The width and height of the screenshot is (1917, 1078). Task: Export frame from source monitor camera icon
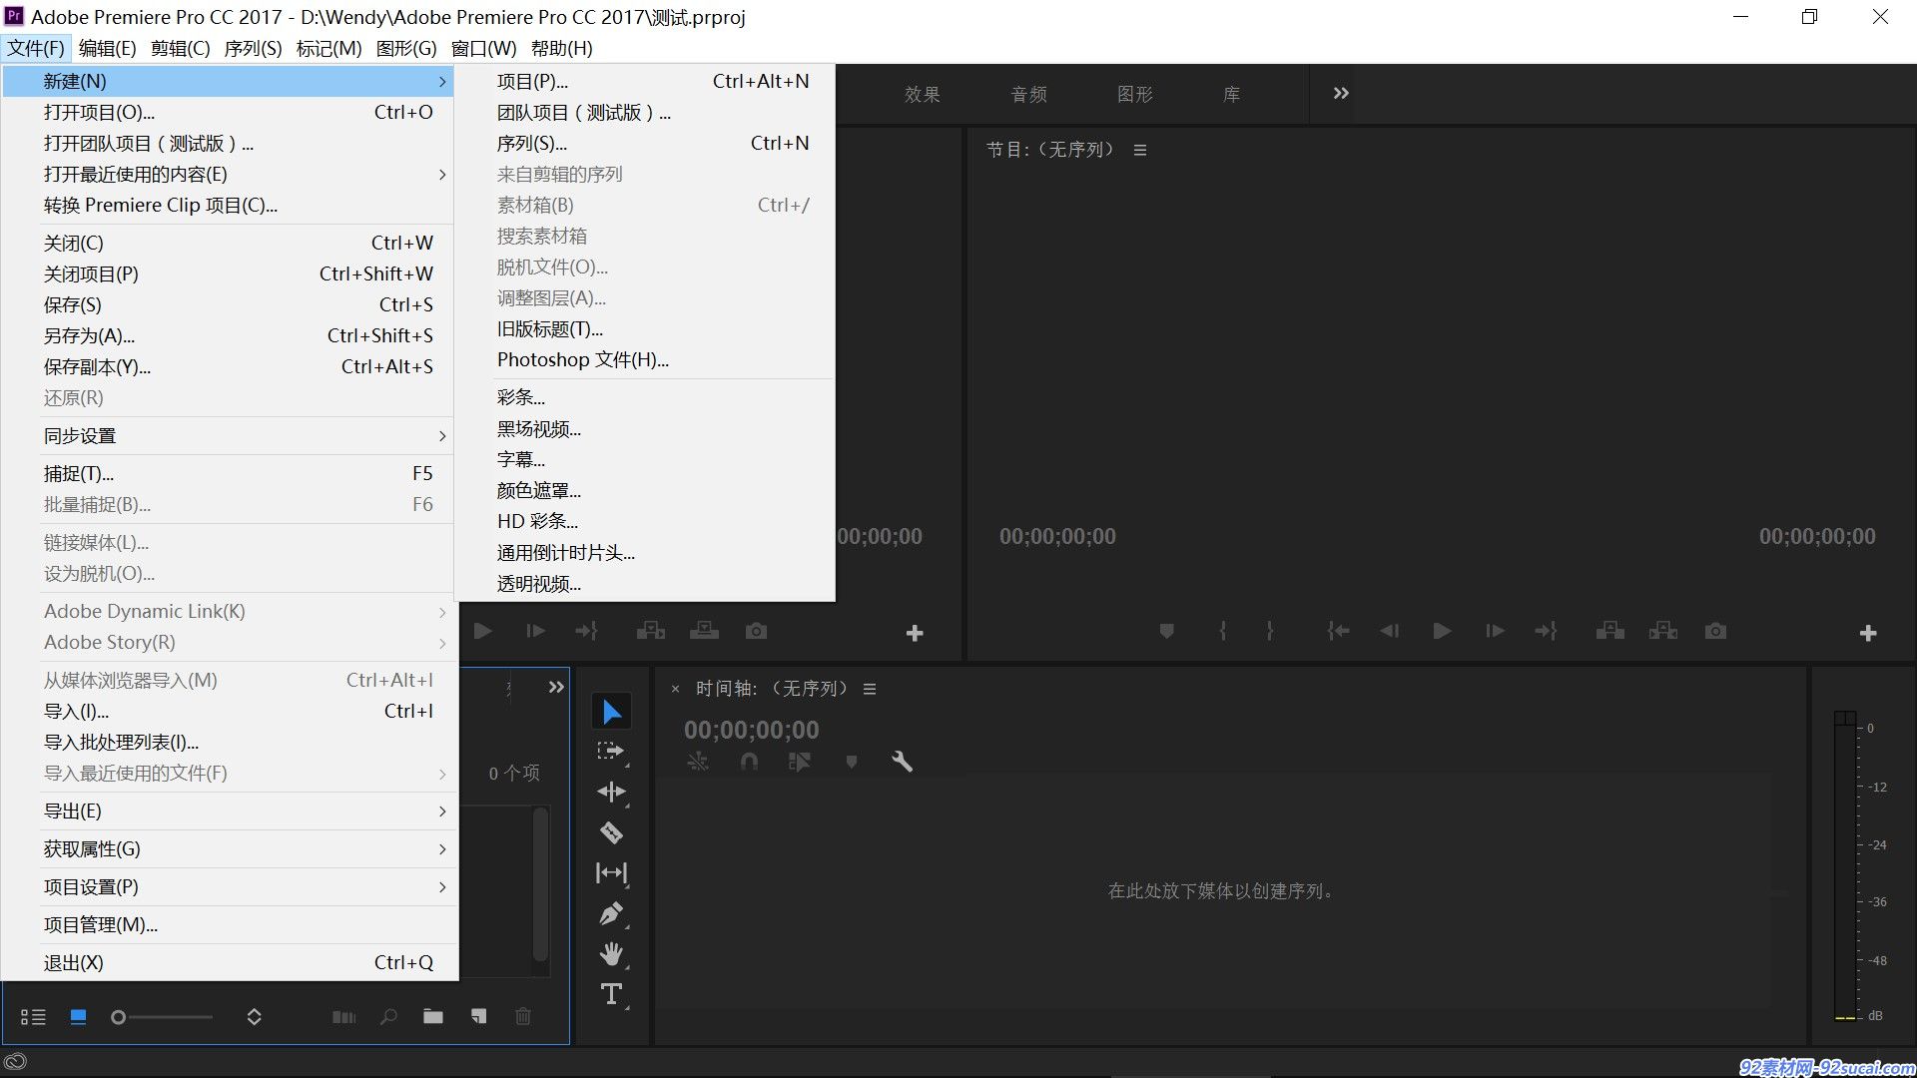click(757, 631)
